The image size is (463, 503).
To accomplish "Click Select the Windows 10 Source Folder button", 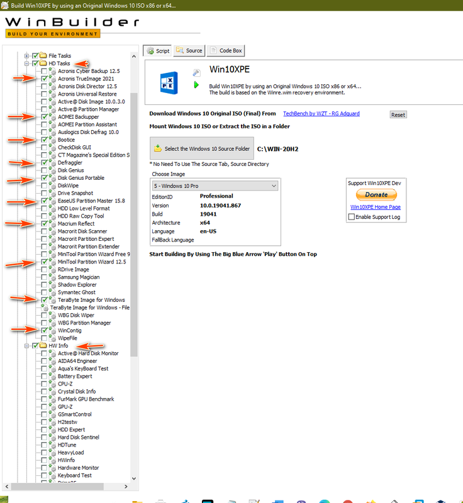I will tap(202, 148).
